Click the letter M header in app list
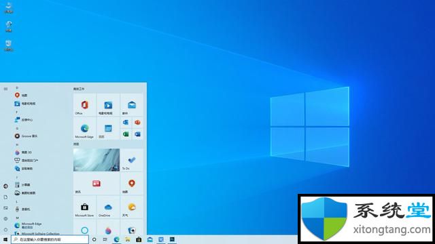435x244 pixels. (17, 218)
